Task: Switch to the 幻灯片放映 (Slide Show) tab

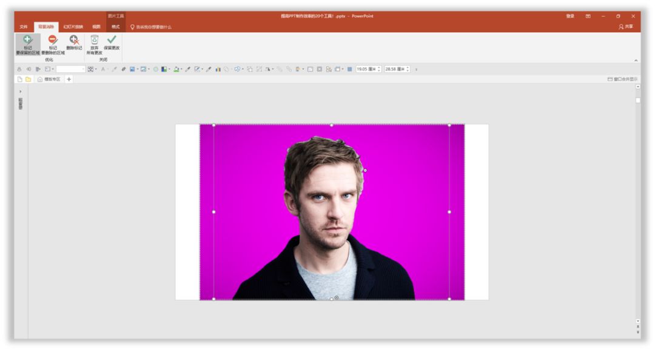Action: (73, 27)
